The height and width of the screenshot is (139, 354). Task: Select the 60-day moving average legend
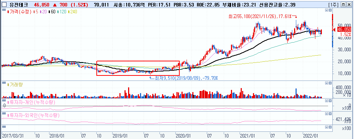pyautogui.click(x=52, y=12)
